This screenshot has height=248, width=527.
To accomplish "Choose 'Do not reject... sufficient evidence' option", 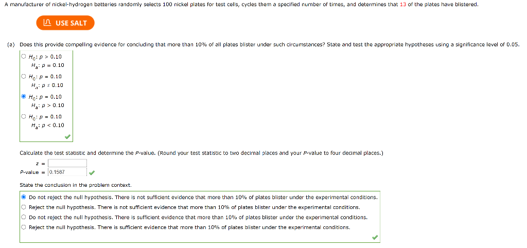I will coord(24,217).
